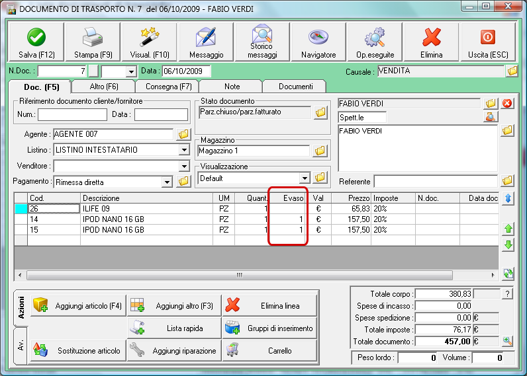Screen dimensions: 527x376
Task: Click Aggiungi articolo (F4) button
Action: (78, 306)
